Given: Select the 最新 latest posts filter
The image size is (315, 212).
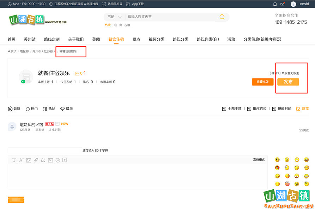Looking at the screenshot, I should tap(14, 109).
